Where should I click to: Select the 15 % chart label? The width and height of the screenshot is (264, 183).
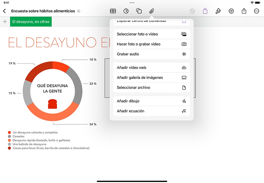12,93
